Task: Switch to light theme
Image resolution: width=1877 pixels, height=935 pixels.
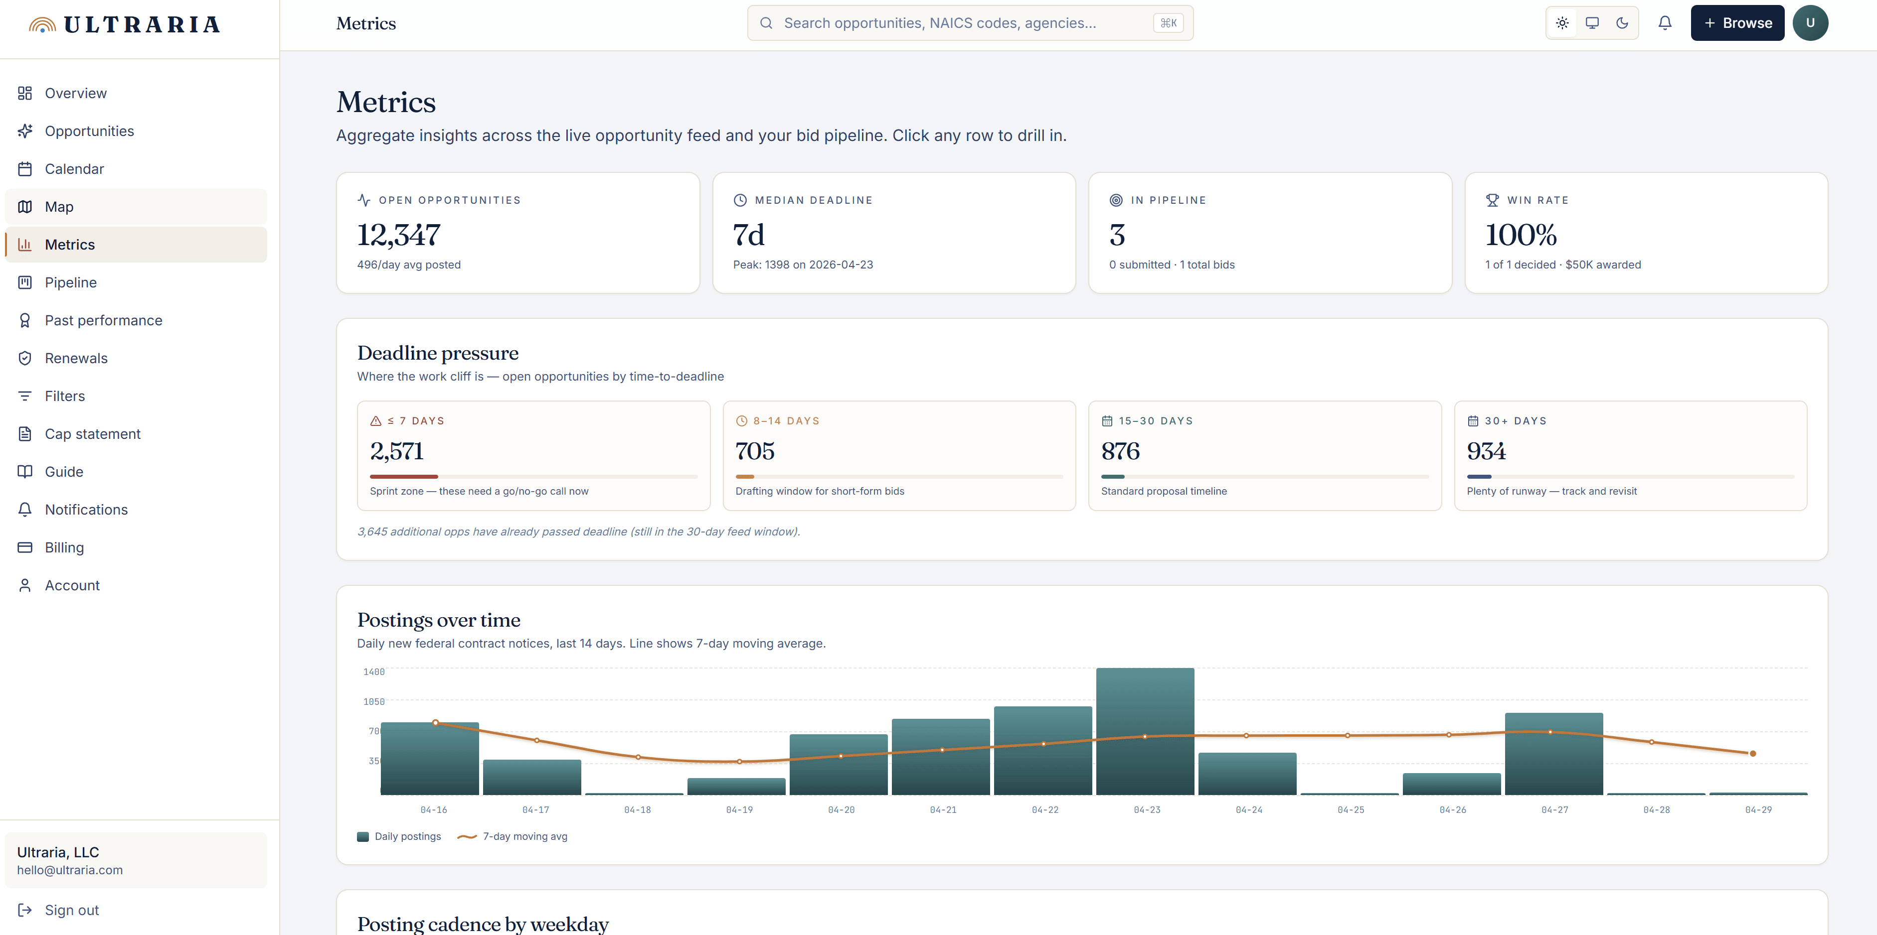Action: [x=1562, y=23]
